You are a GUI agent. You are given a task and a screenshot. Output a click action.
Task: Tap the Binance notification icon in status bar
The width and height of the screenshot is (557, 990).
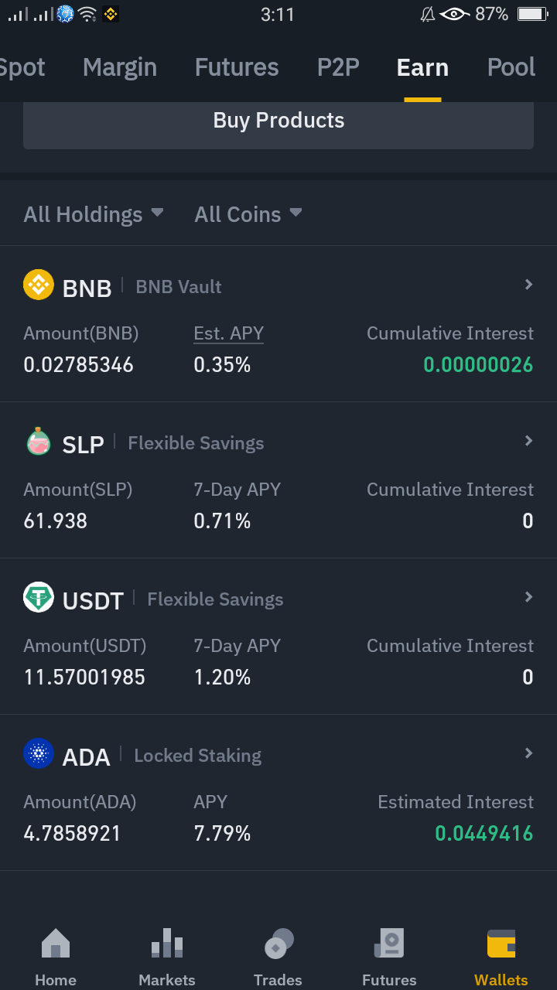click(x=111, y=14)
